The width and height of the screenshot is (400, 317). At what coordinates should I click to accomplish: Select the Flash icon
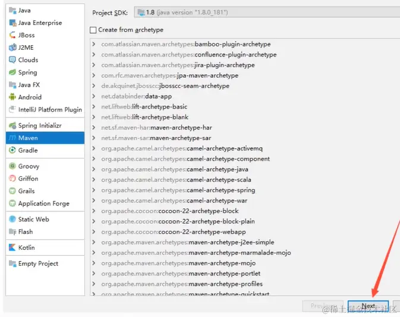click(12, 232)
